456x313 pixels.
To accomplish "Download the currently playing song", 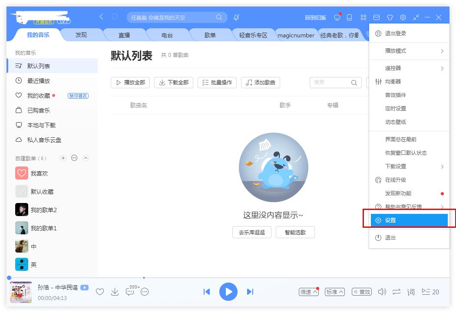I will [x=115, y=292].
